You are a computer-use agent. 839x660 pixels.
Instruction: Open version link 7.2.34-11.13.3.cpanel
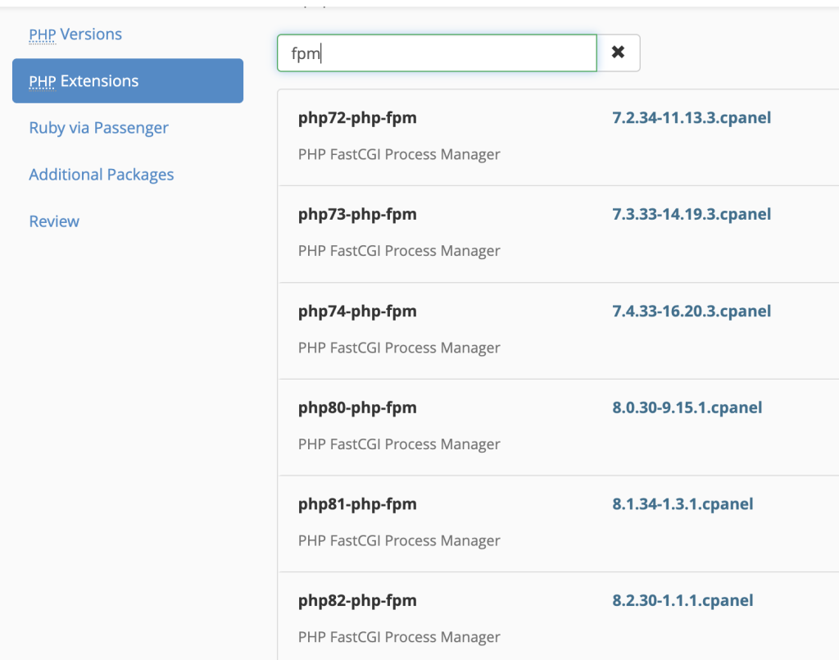pyautogui.click(x=692, y=118)
